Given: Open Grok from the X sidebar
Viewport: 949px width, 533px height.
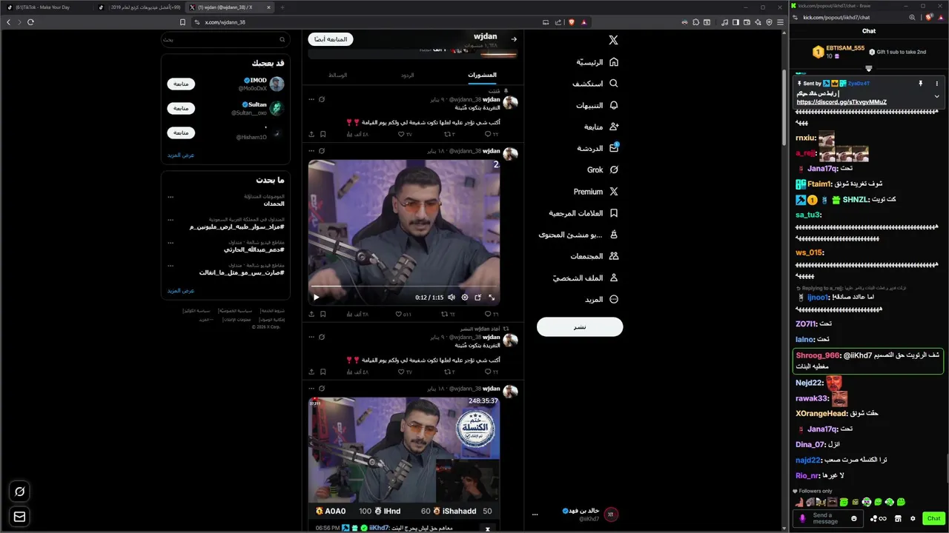Looking at the screenshot, I should (603, 170).
